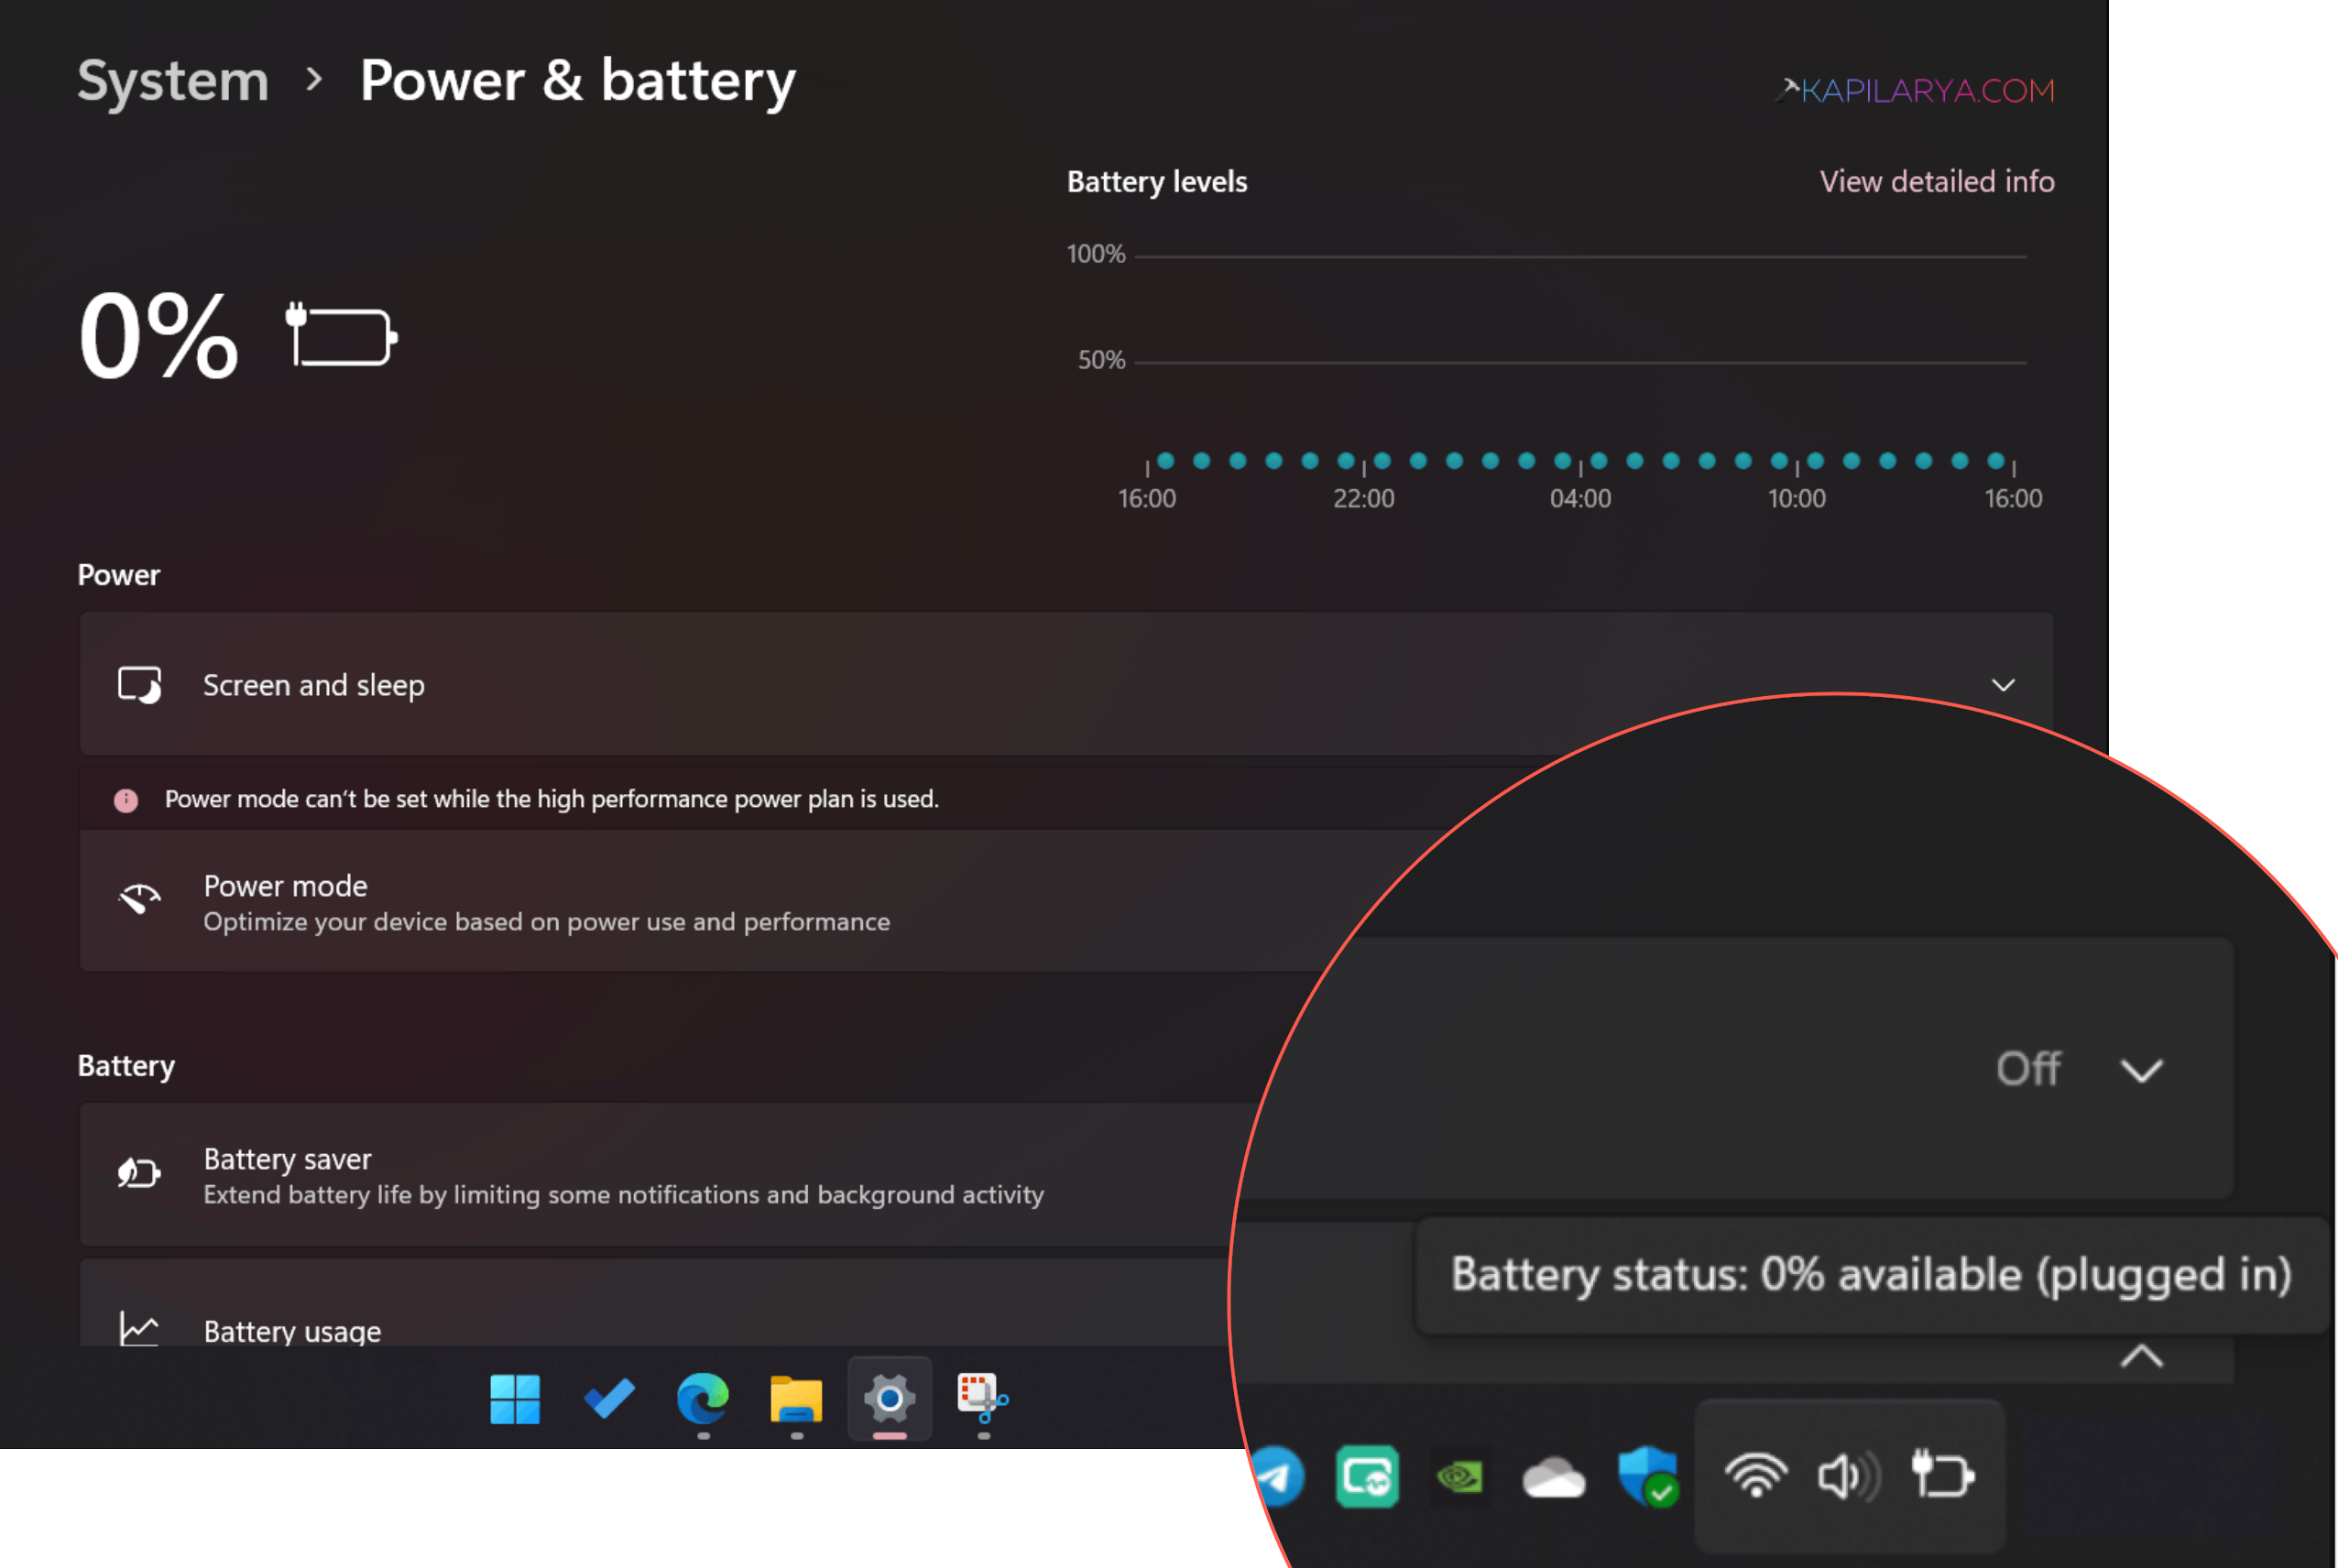This screenshot has width=2338, height=1568.
Task: Click the Battery levels heading
Action: click(1157, 182)
